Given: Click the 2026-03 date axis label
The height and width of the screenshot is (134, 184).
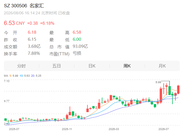Looking at the screenshot, I should pos(114,129).
